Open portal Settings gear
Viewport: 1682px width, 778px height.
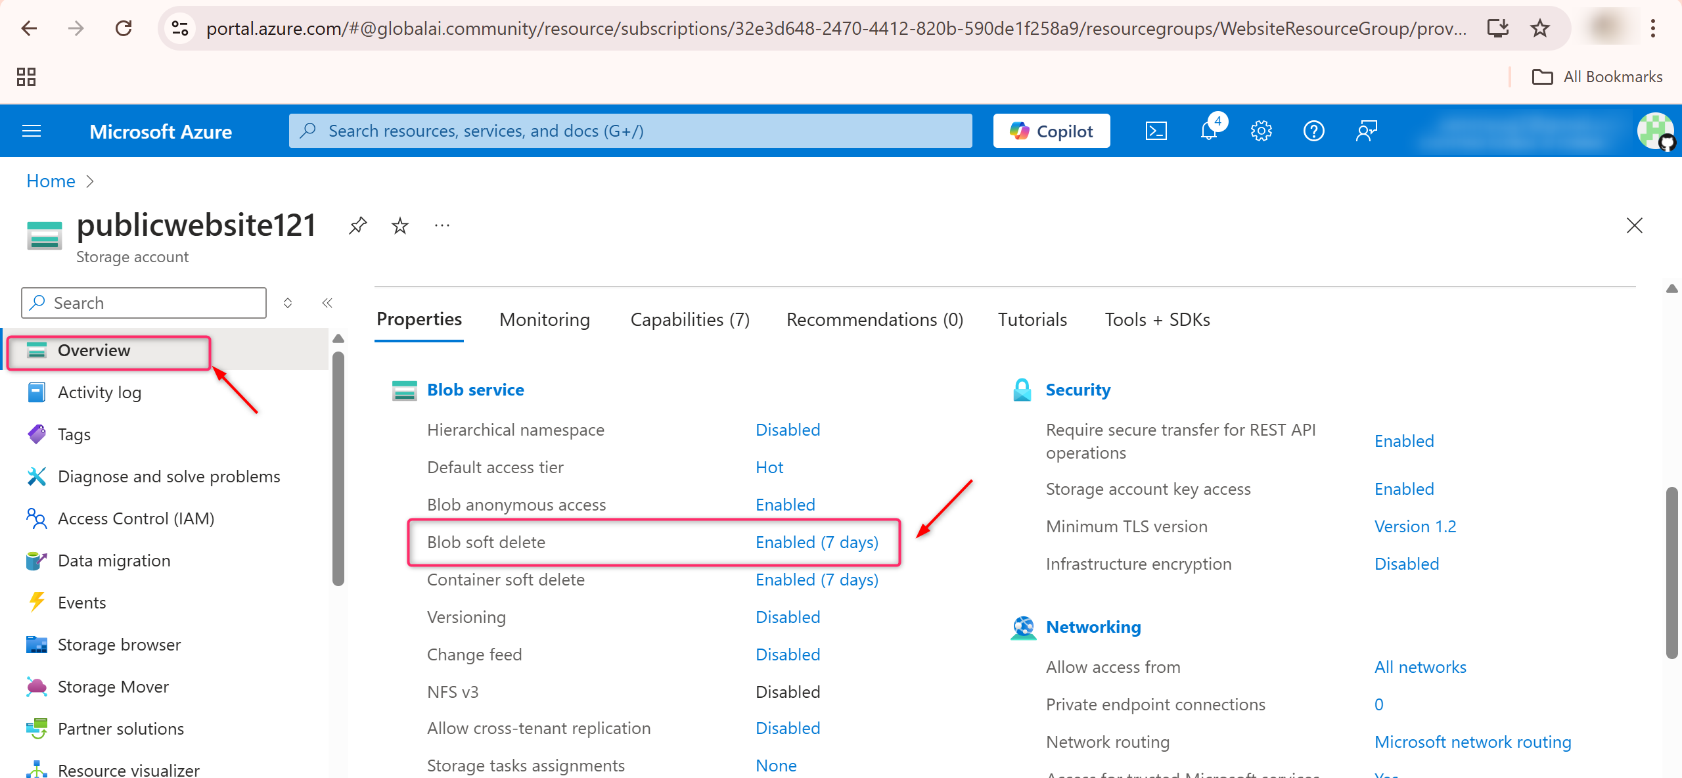pos(1261,131)
